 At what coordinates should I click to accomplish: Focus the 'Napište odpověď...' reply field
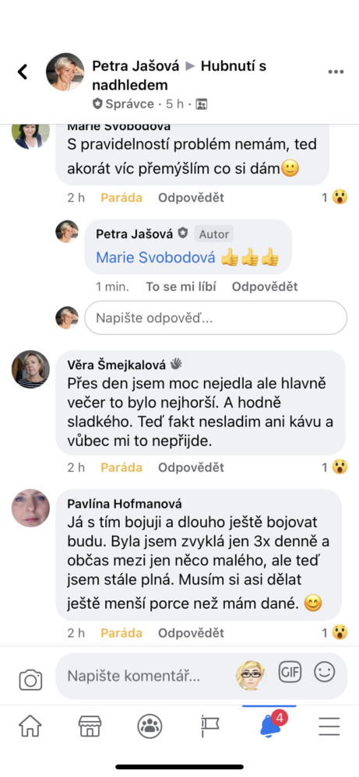(x=216, y=318)
